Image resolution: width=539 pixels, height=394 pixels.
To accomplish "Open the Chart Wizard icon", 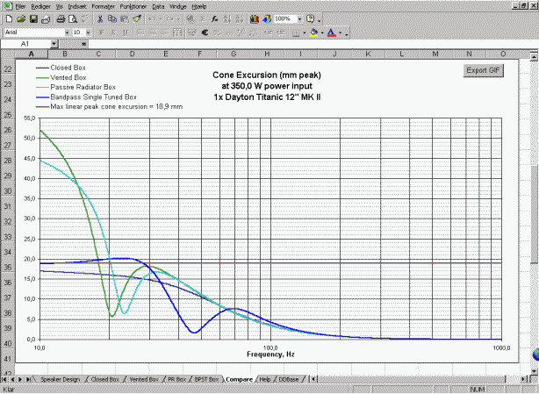I will point(254,18).
